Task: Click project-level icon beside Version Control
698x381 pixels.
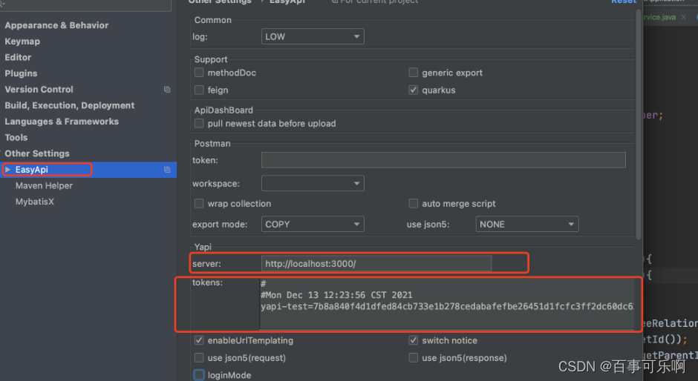Action: click(x=167, y=90)
